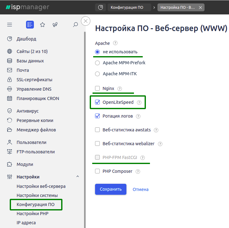Screen dimensions: 229x228
Task: Open the dashboard pie icon in top bar
Action: point(100,7)
